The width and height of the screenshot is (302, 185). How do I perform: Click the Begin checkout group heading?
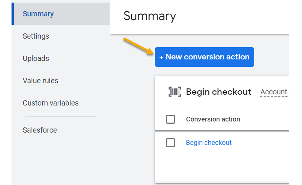click(218, 92)
